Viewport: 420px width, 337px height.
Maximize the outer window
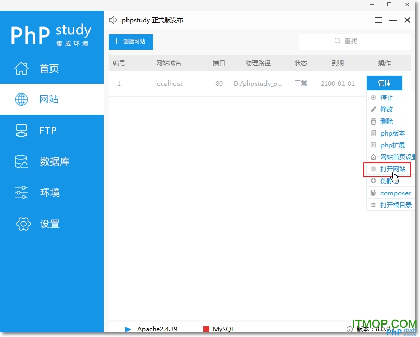(389, 4)
